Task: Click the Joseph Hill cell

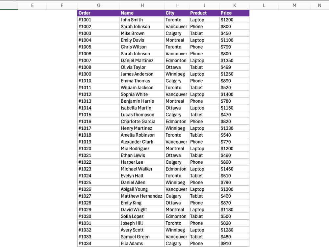Action: [x=142, y=223]
